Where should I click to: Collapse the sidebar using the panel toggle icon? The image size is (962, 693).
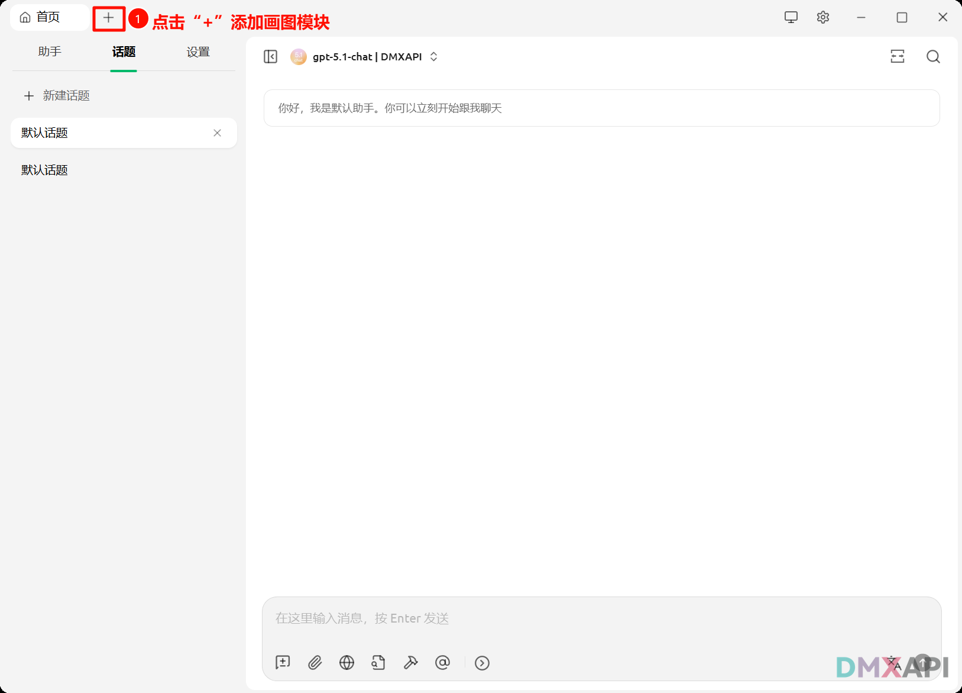pyautogui.click(x=270, y=57)
